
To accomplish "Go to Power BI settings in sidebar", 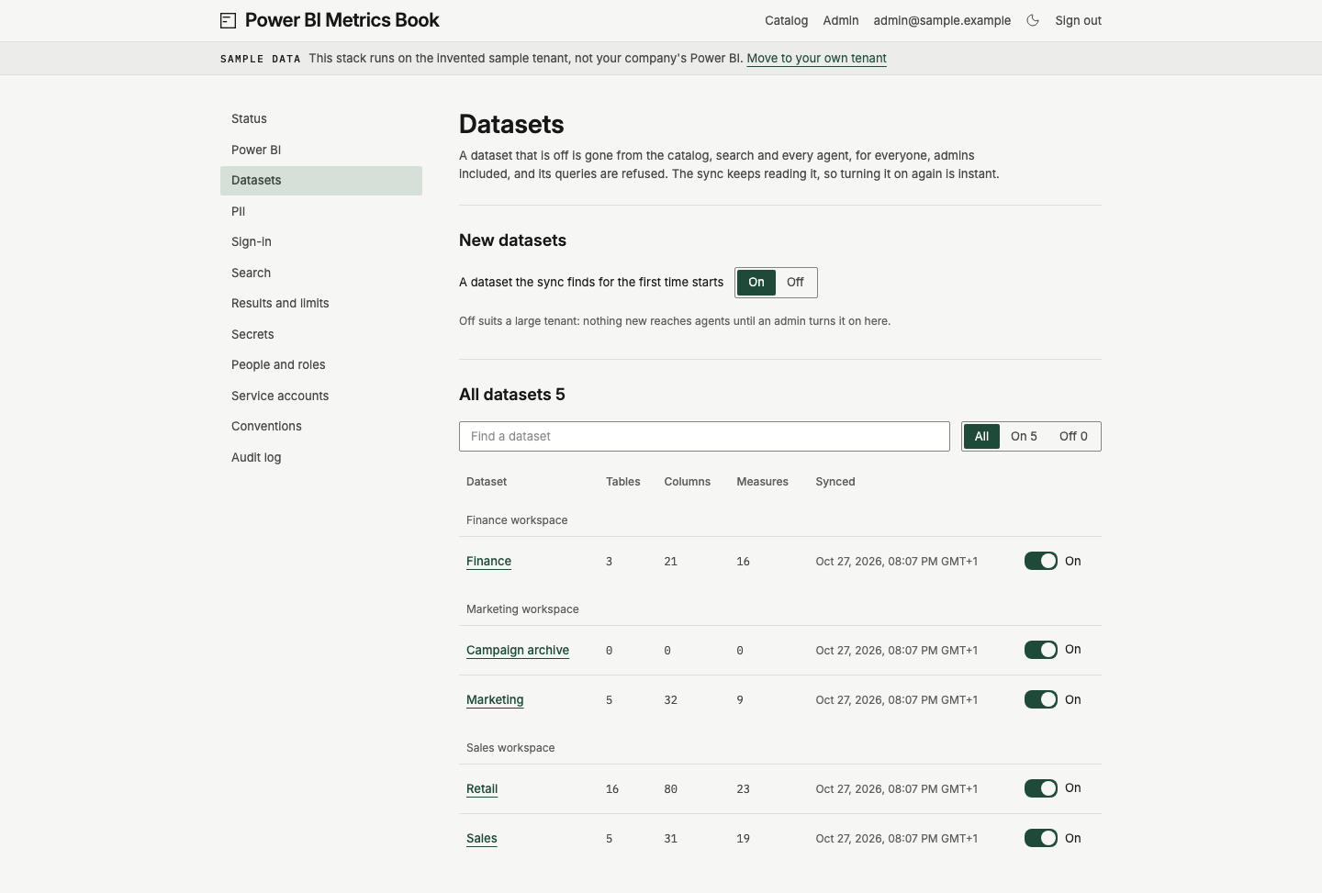I will tap(321, 151).
